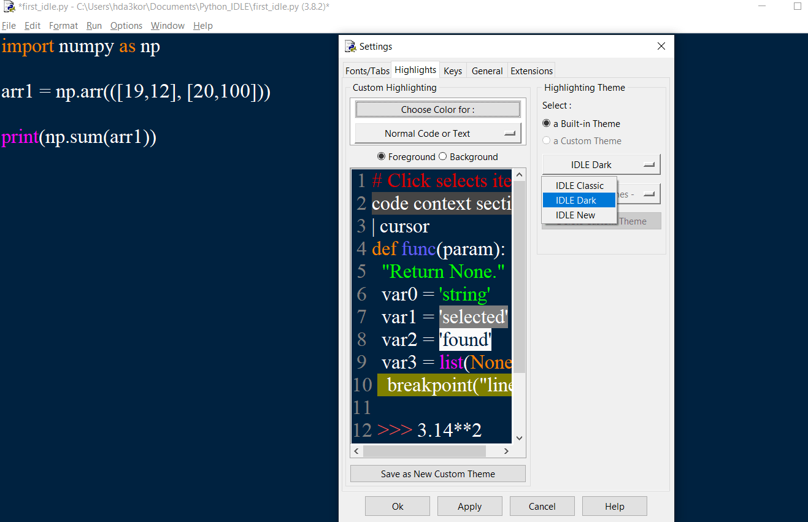Click the "Return None." docstring sample
Image resolution: width=808 pixels, height=522 pixels.
[443, 272]
